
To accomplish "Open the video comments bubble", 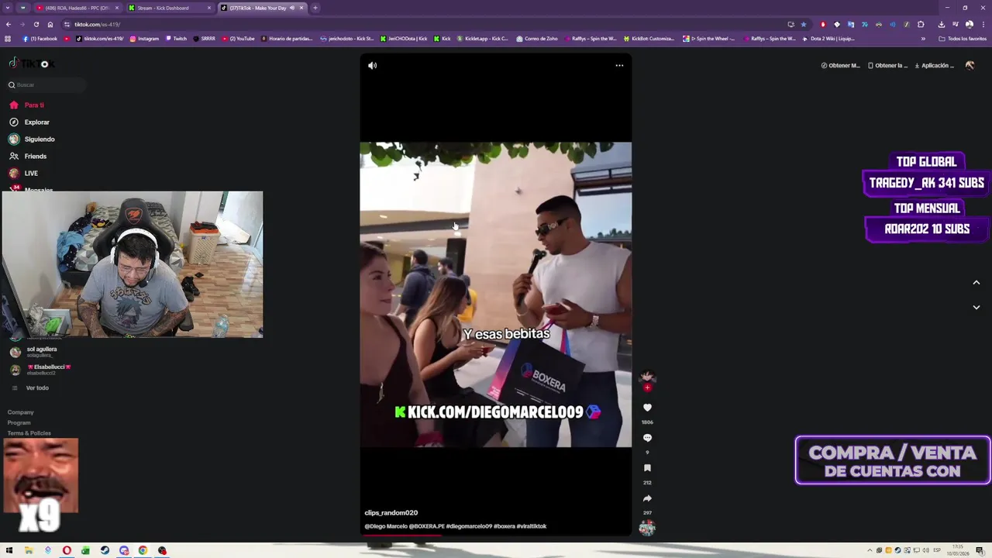I will 647,438.
